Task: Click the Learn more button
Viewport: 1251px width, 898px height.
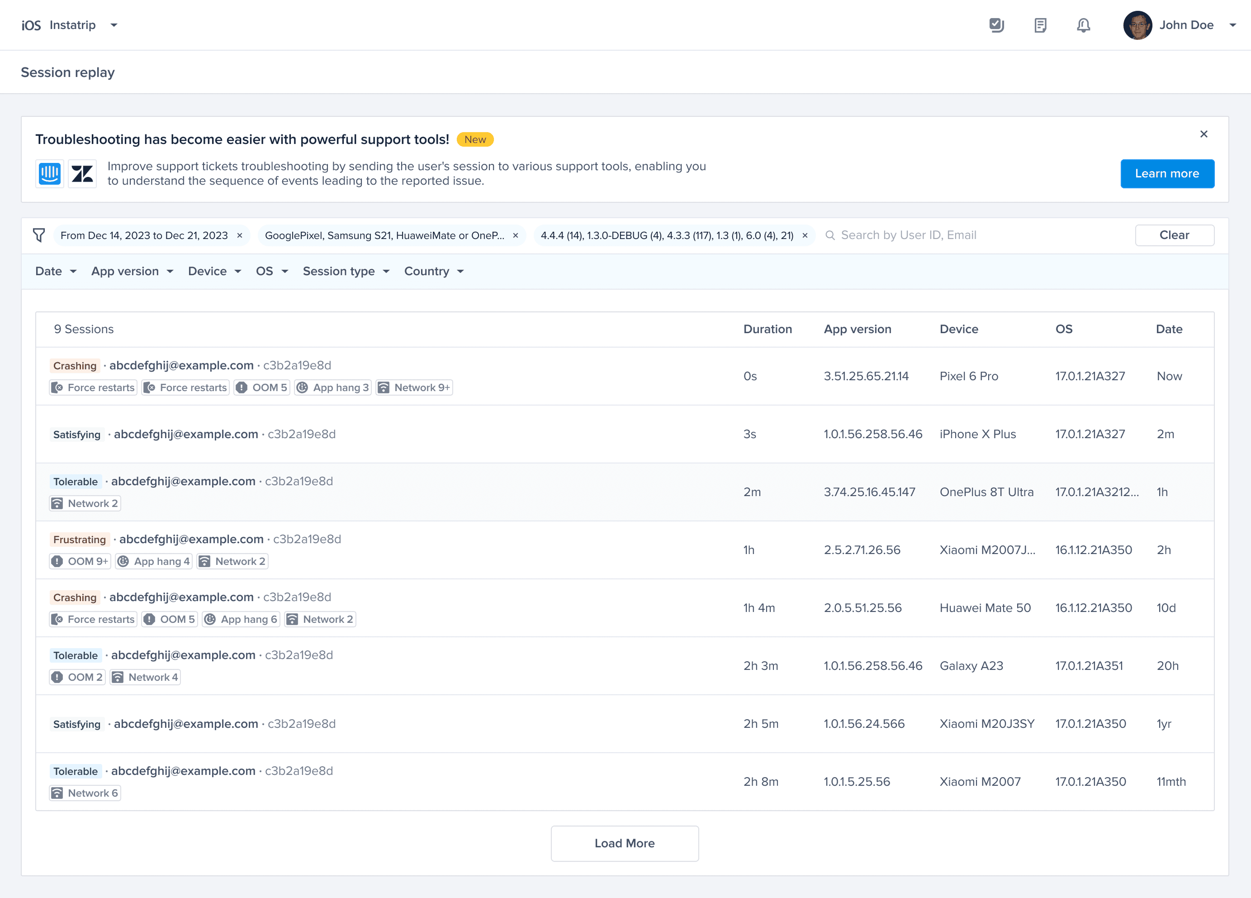Action: pyautogui.click(x=1167, y=174)
